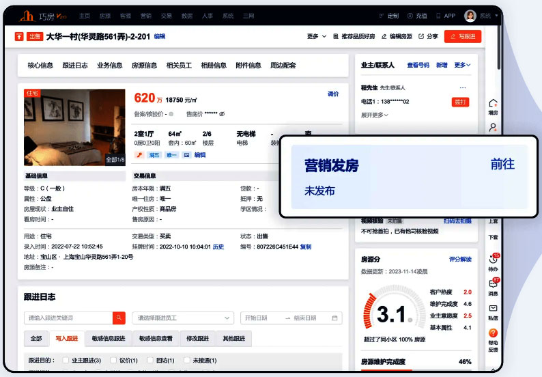Open the 客源 menu

(x=126, y=16)
